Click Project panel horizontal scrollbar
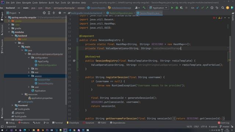The image size is (235, 132). click(27, 120)
